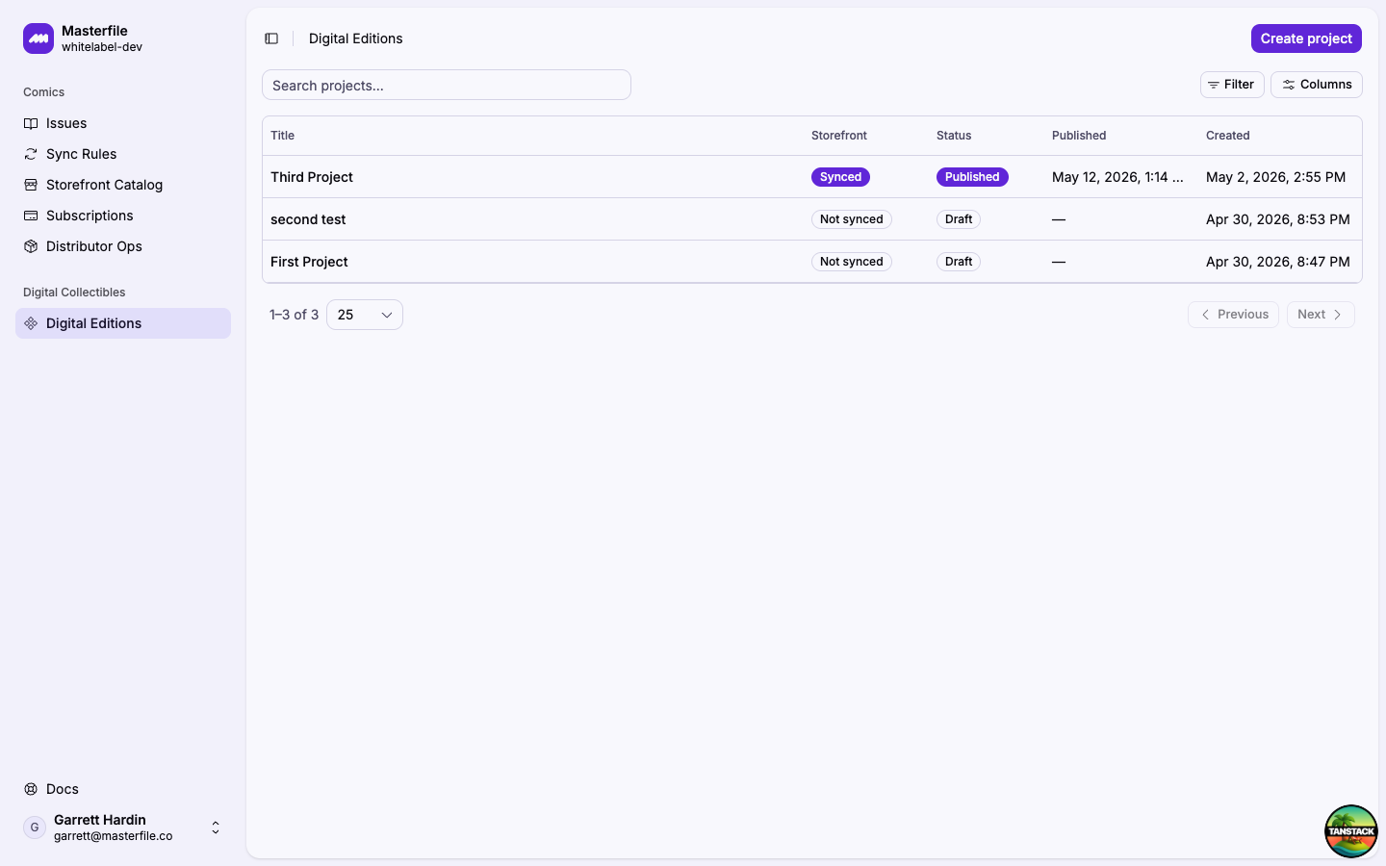Image resolution: width=1386 pixels, height=866 pixels.
Task: Open the Issues page
Action: coord(123,123)
